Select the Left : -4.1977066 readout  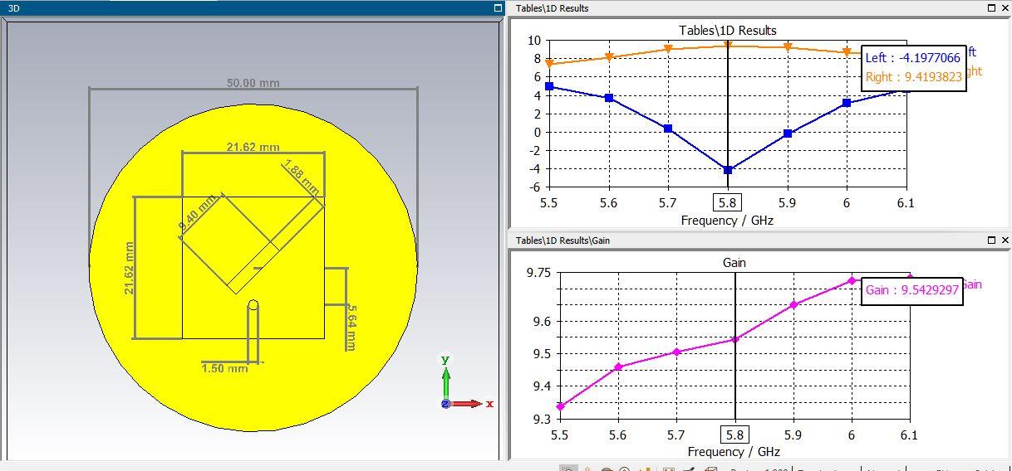[912, 58]
